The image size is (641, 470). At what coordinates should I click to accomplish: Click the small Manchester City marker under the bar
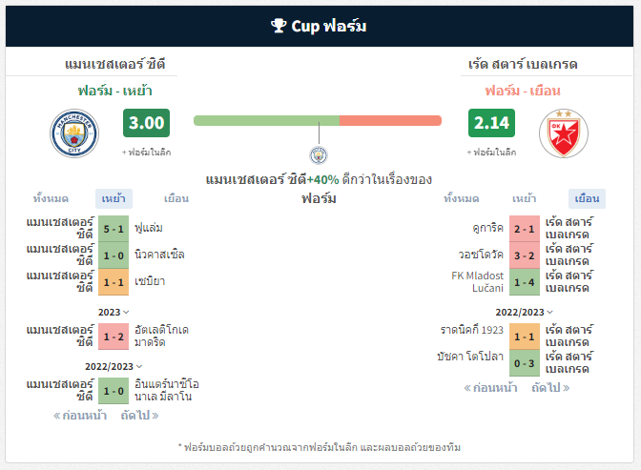point(319,155)
